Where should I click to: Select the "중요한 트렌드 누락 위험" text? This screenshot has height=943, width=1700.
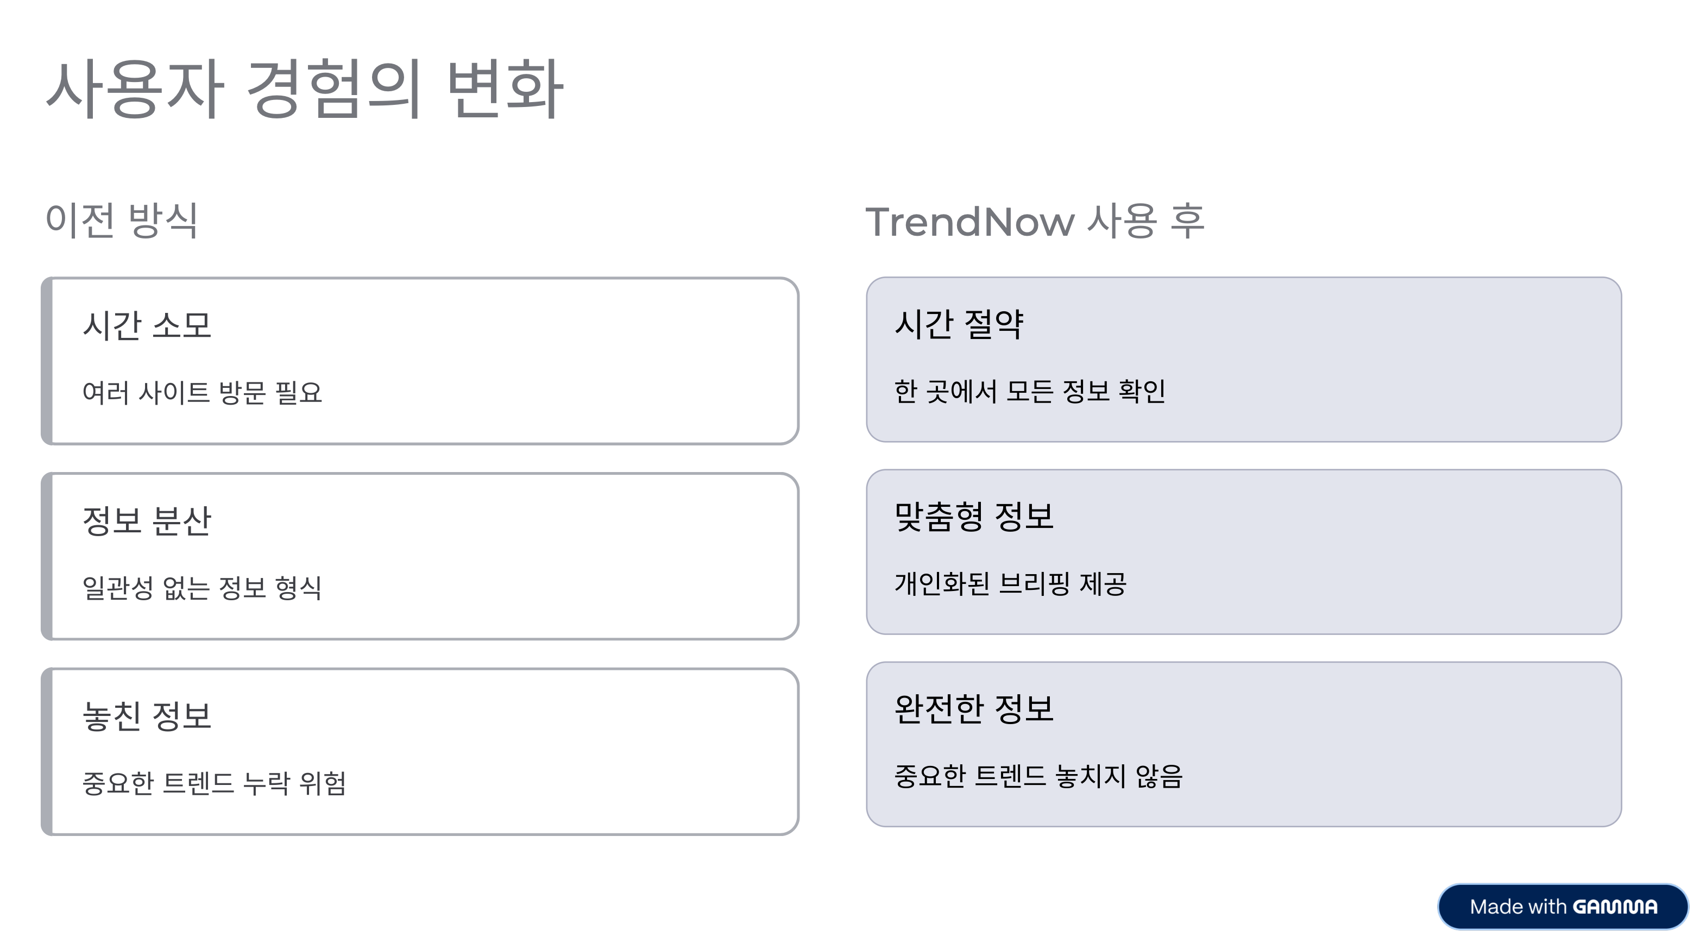click(214, 783)
